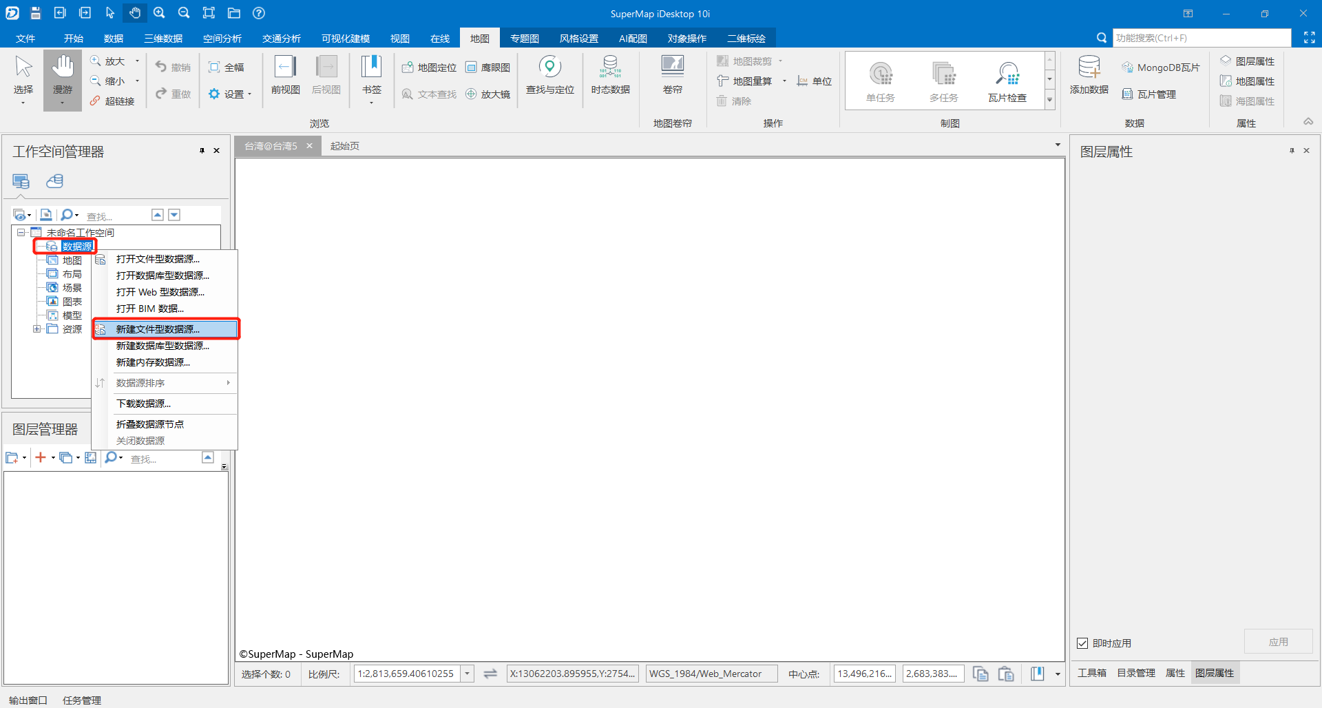Screen dimensions: 1322x708
Task: Click add layer plus icon in layer manager
Action: (41, 457)
